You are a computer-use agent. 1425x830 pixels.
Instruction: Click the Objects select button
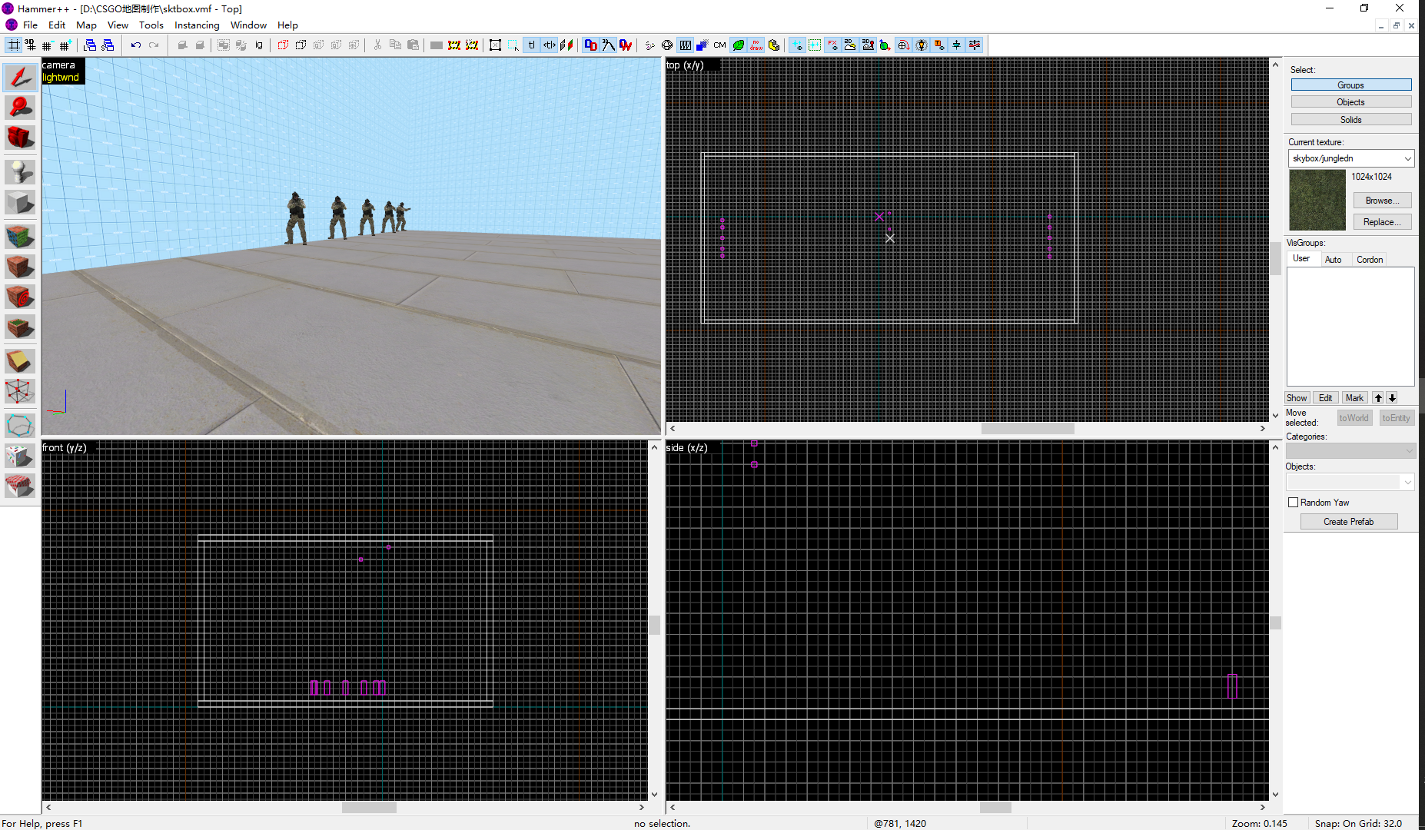(1351, 102)
